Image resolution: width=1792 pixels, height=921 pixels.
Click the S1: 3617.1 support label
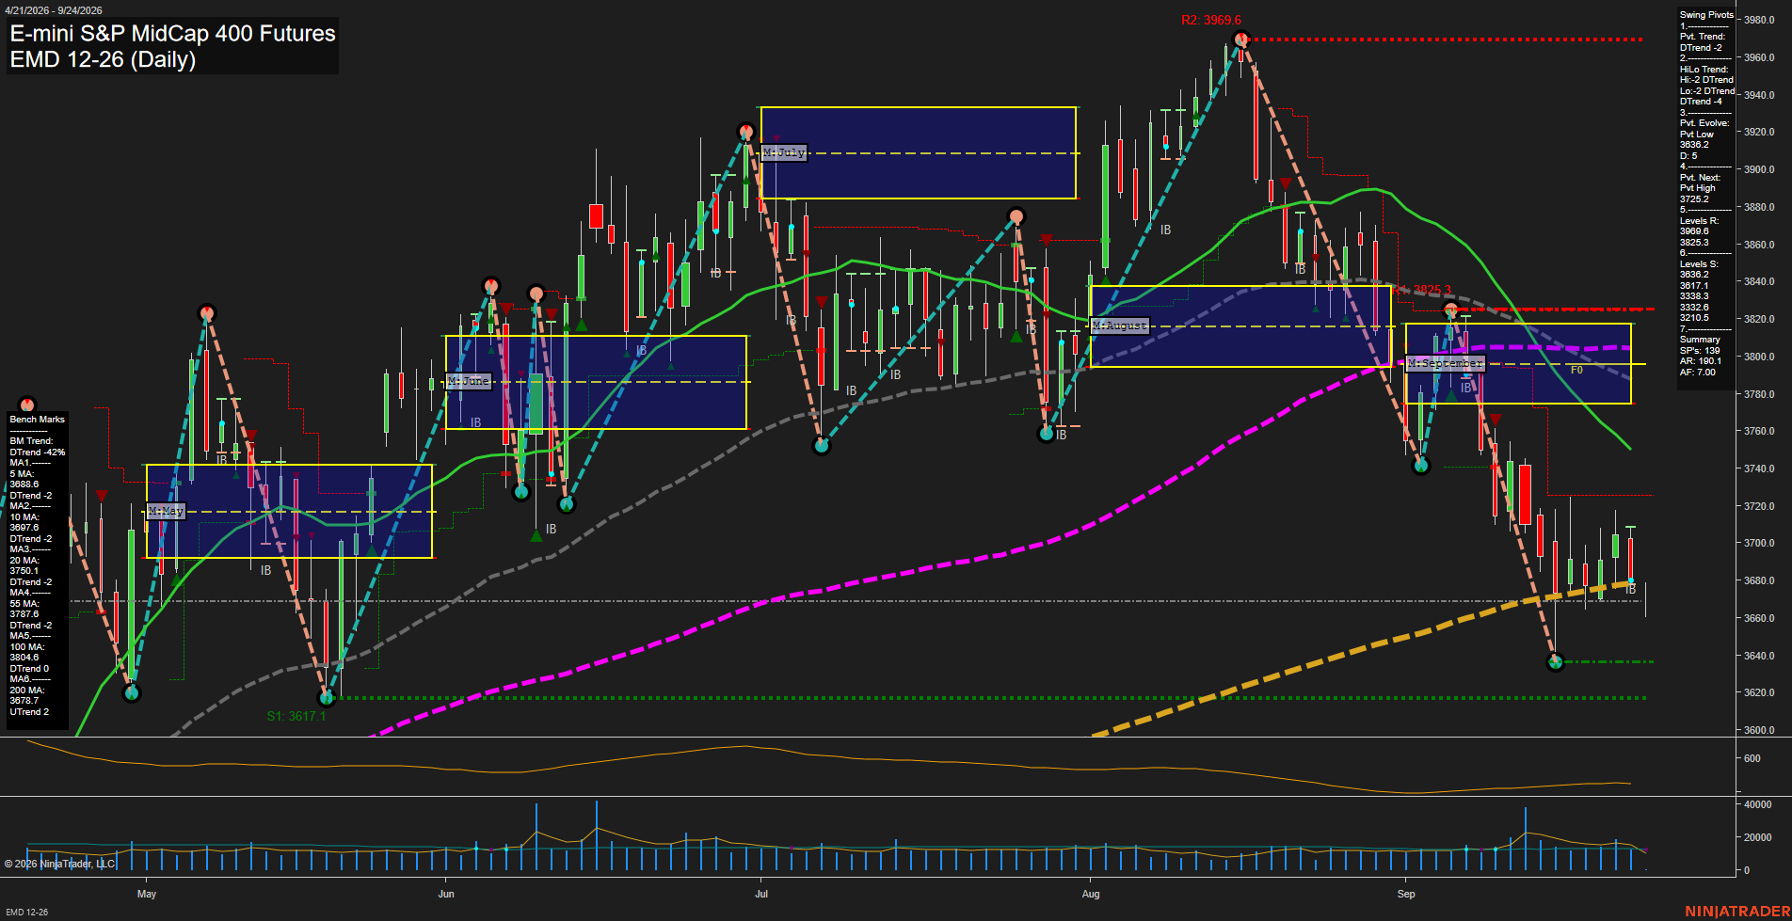[296, 716]
